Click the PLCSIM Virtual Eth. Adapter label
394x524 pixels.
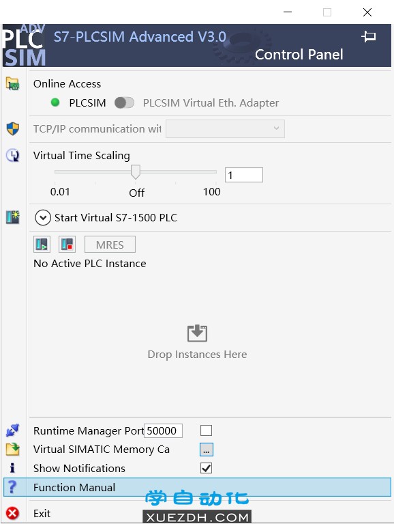211,103
